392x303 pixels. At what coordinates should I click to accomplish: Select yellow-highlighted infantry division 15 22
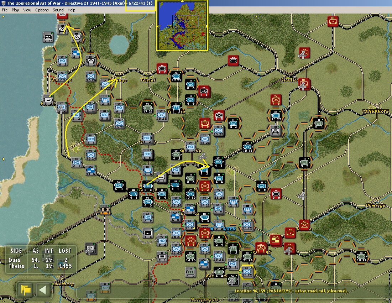(x=247, y=272)
